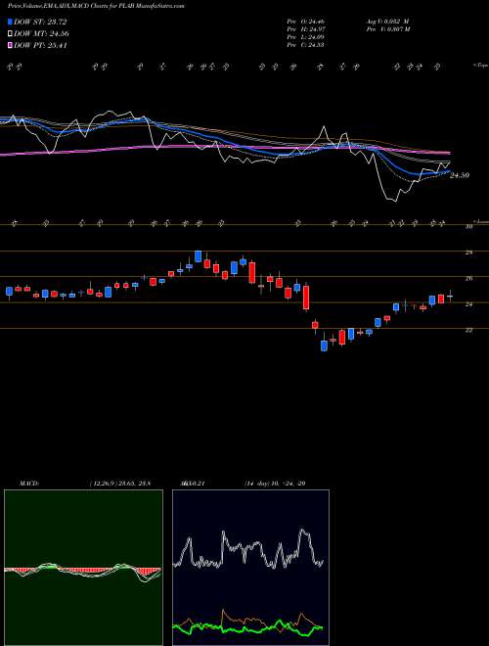Viewport: 489px width, 646px height.
Task: Click the 24 price axis label
Action: (468, 304)
